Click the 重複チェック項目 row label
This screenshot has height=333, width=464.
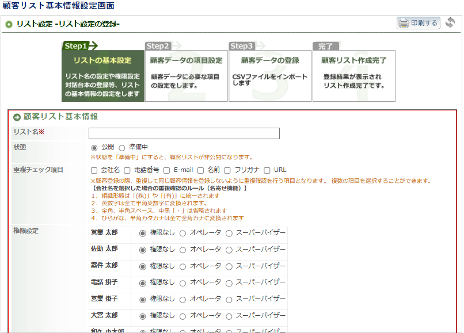tap(38, 170)
